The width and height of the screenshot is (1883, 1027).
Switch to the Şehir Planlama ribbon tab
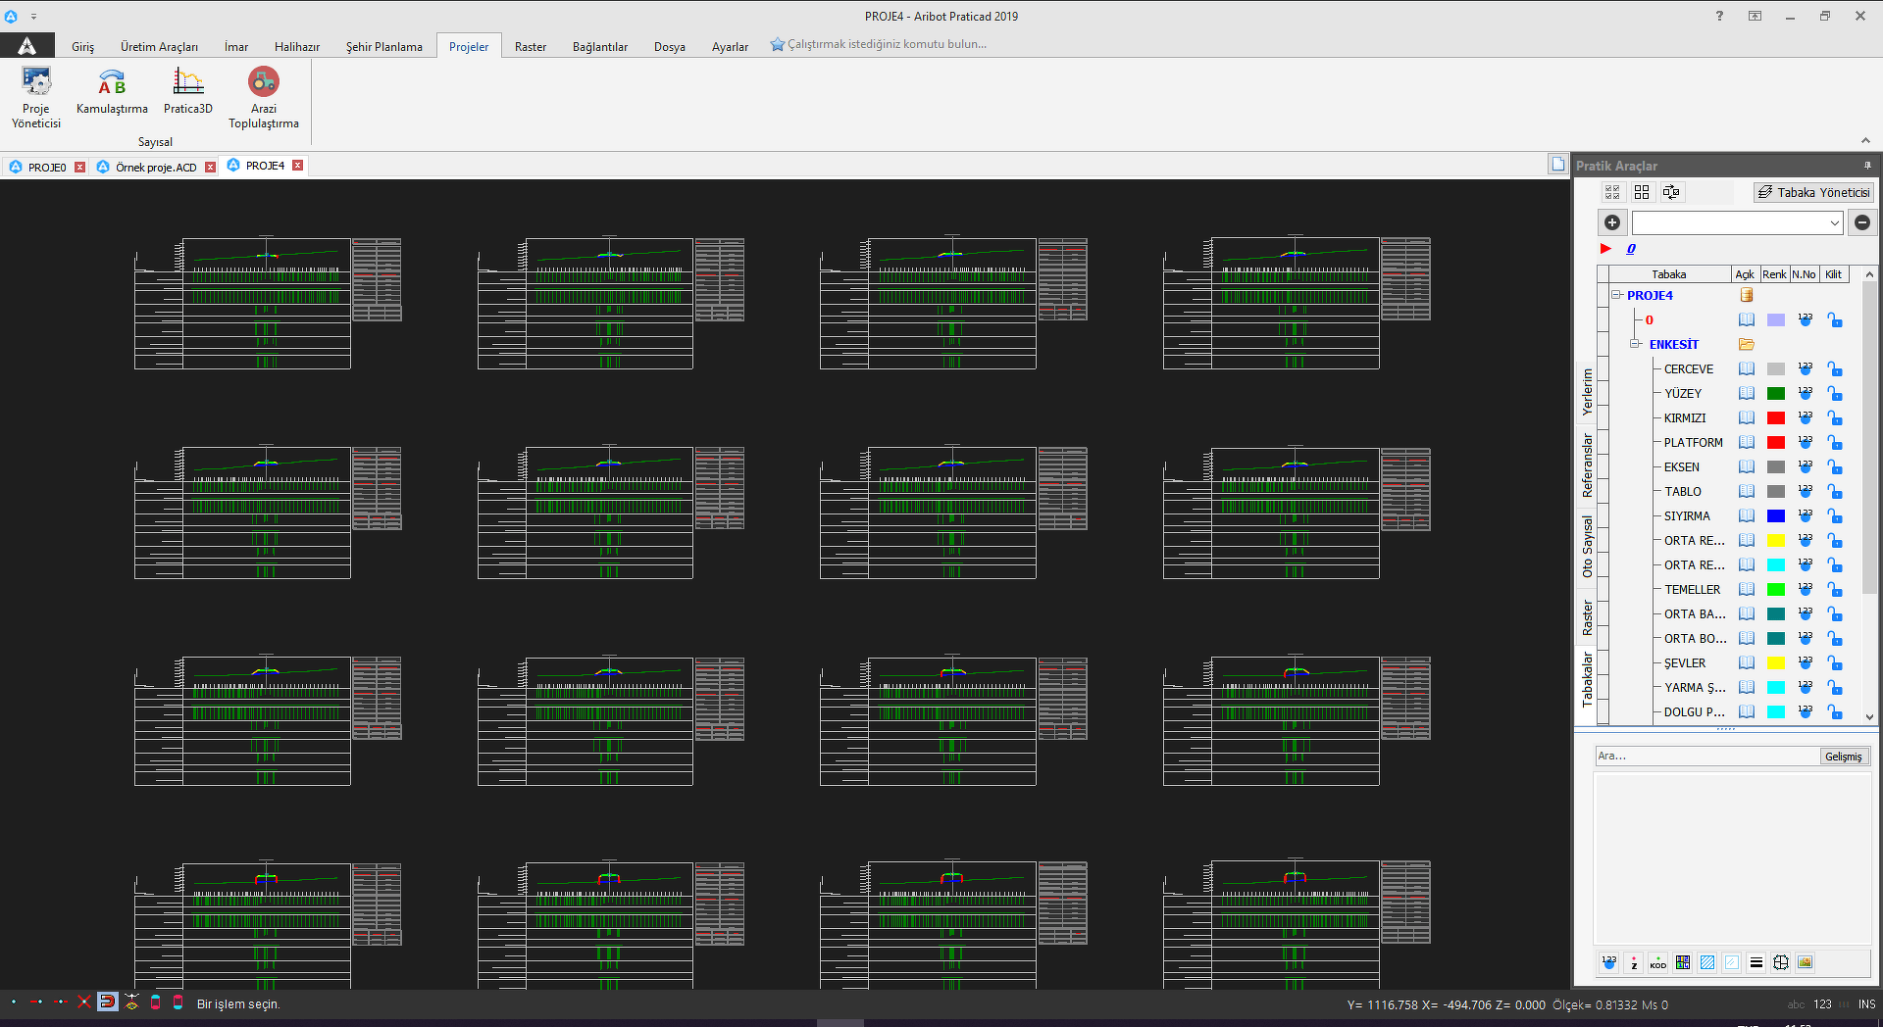click(x=383, y=46)
